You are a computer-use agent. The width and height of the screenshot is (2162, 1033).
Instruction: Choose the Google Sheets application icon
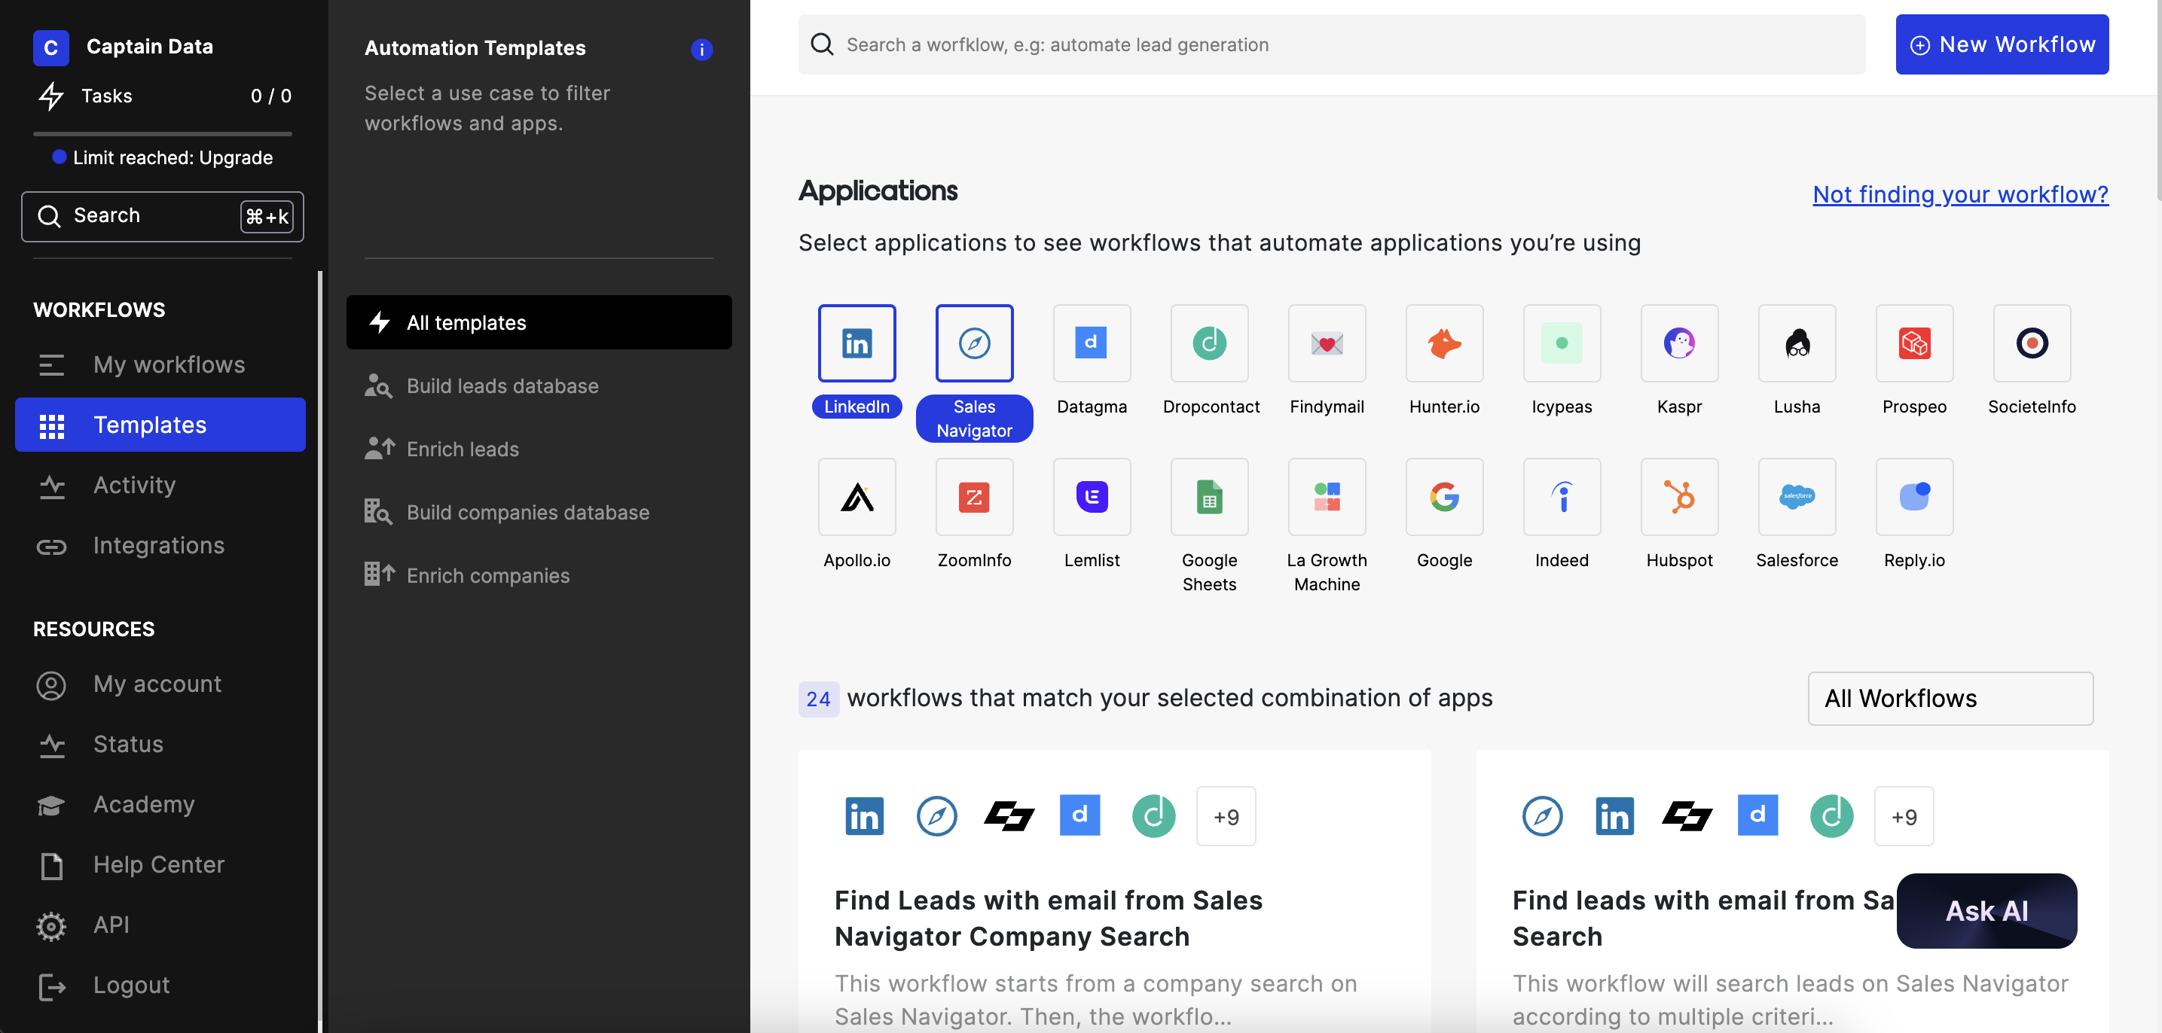coord(1208,496)
